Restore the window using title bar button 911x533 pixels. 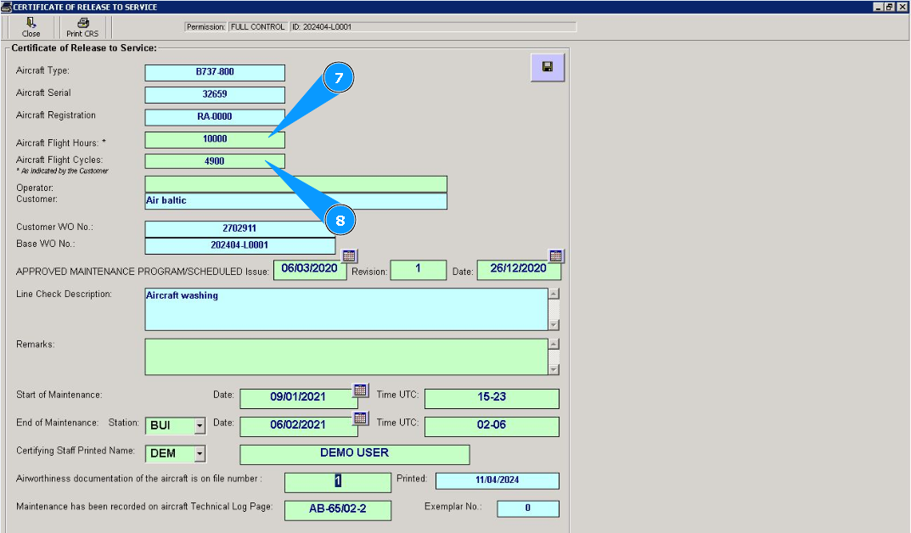pos(890,7)
